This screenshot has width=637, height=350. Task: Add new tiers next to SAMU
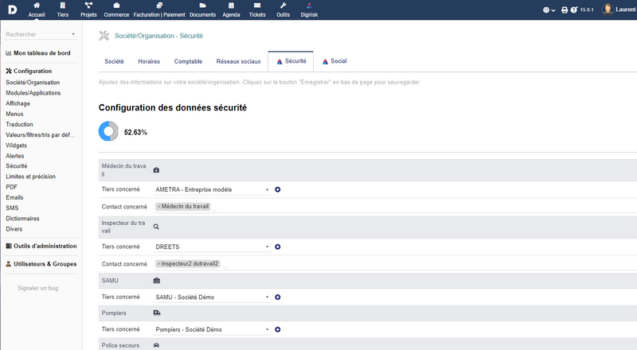tap(278, 297)
